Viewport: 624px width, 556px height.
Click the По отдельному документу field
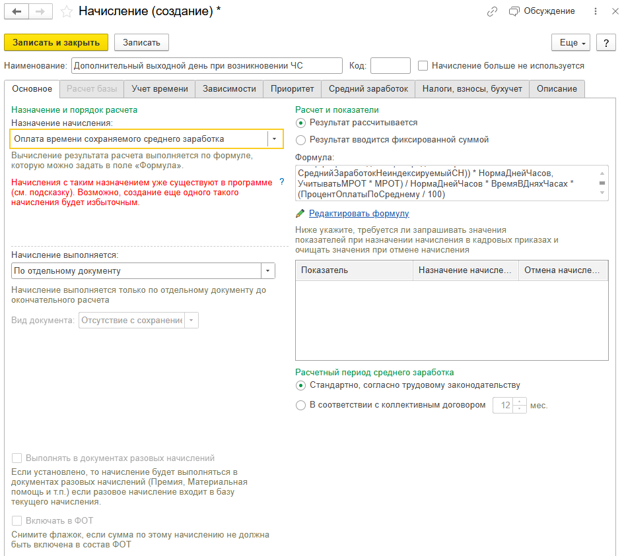tap(137, 270)
